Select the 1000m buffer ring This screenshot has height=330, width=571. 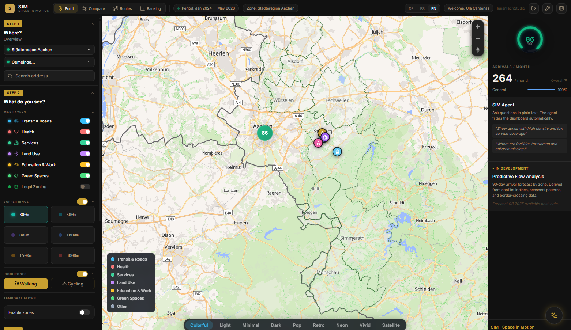coord(73,235)
